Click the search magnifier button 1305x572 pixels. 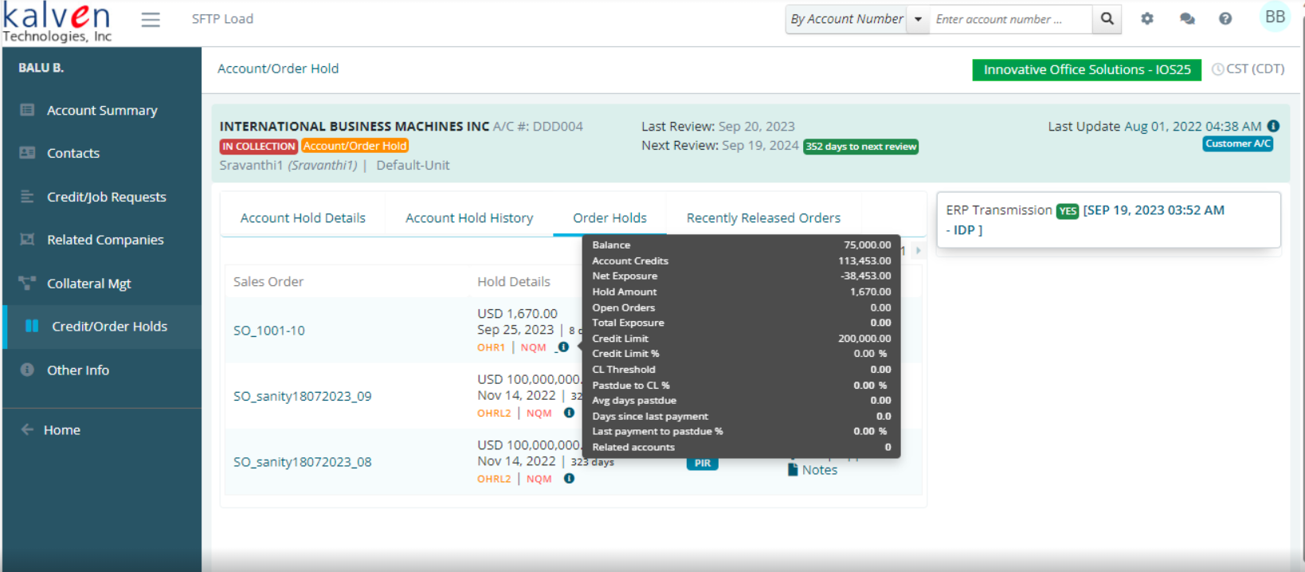pos(1107,19)
